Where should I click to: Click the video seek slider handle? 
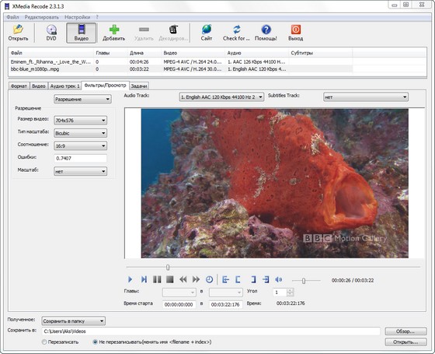168,268
